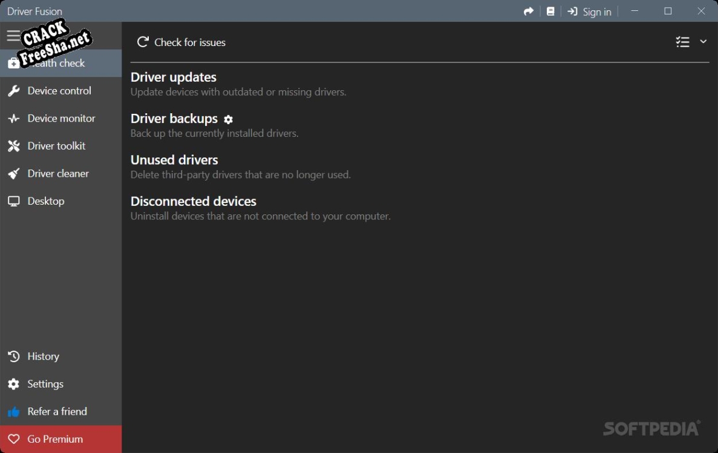Select the Driver updates entry
Screen dimensions: 718x453
point(174,78)
